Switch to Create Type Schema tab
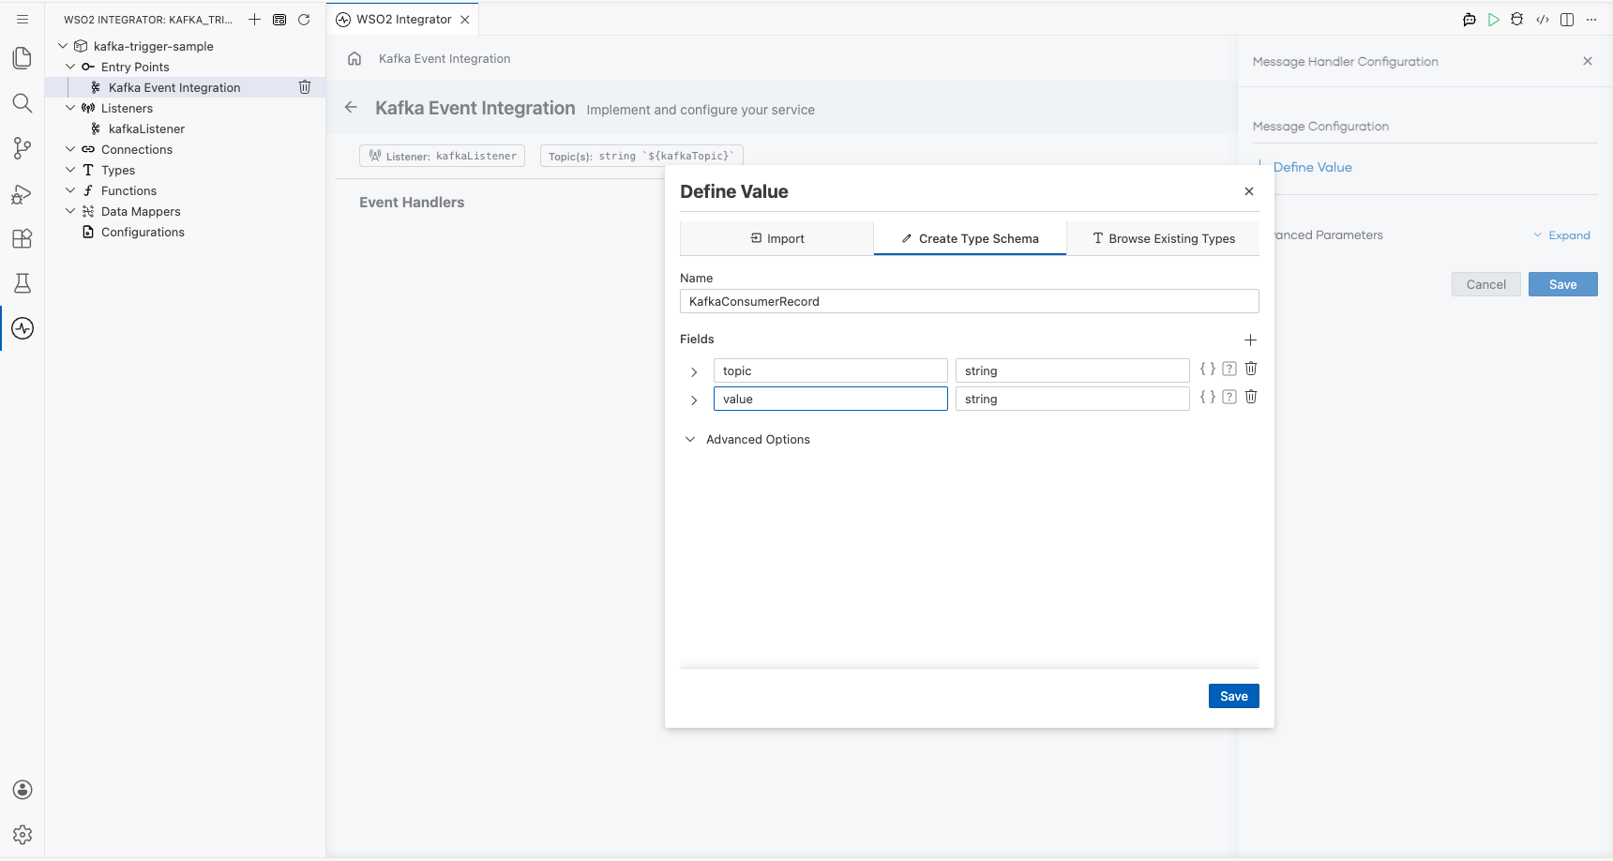Viewport: 1613px width, 861px height. point(970,238)
